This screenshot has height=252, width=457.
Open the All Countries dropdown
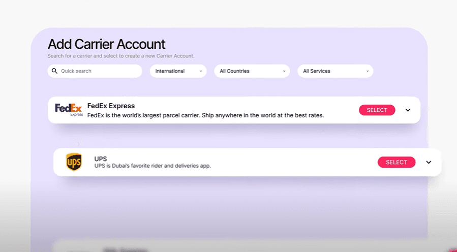pyautogui.click(x=252, y=71)
